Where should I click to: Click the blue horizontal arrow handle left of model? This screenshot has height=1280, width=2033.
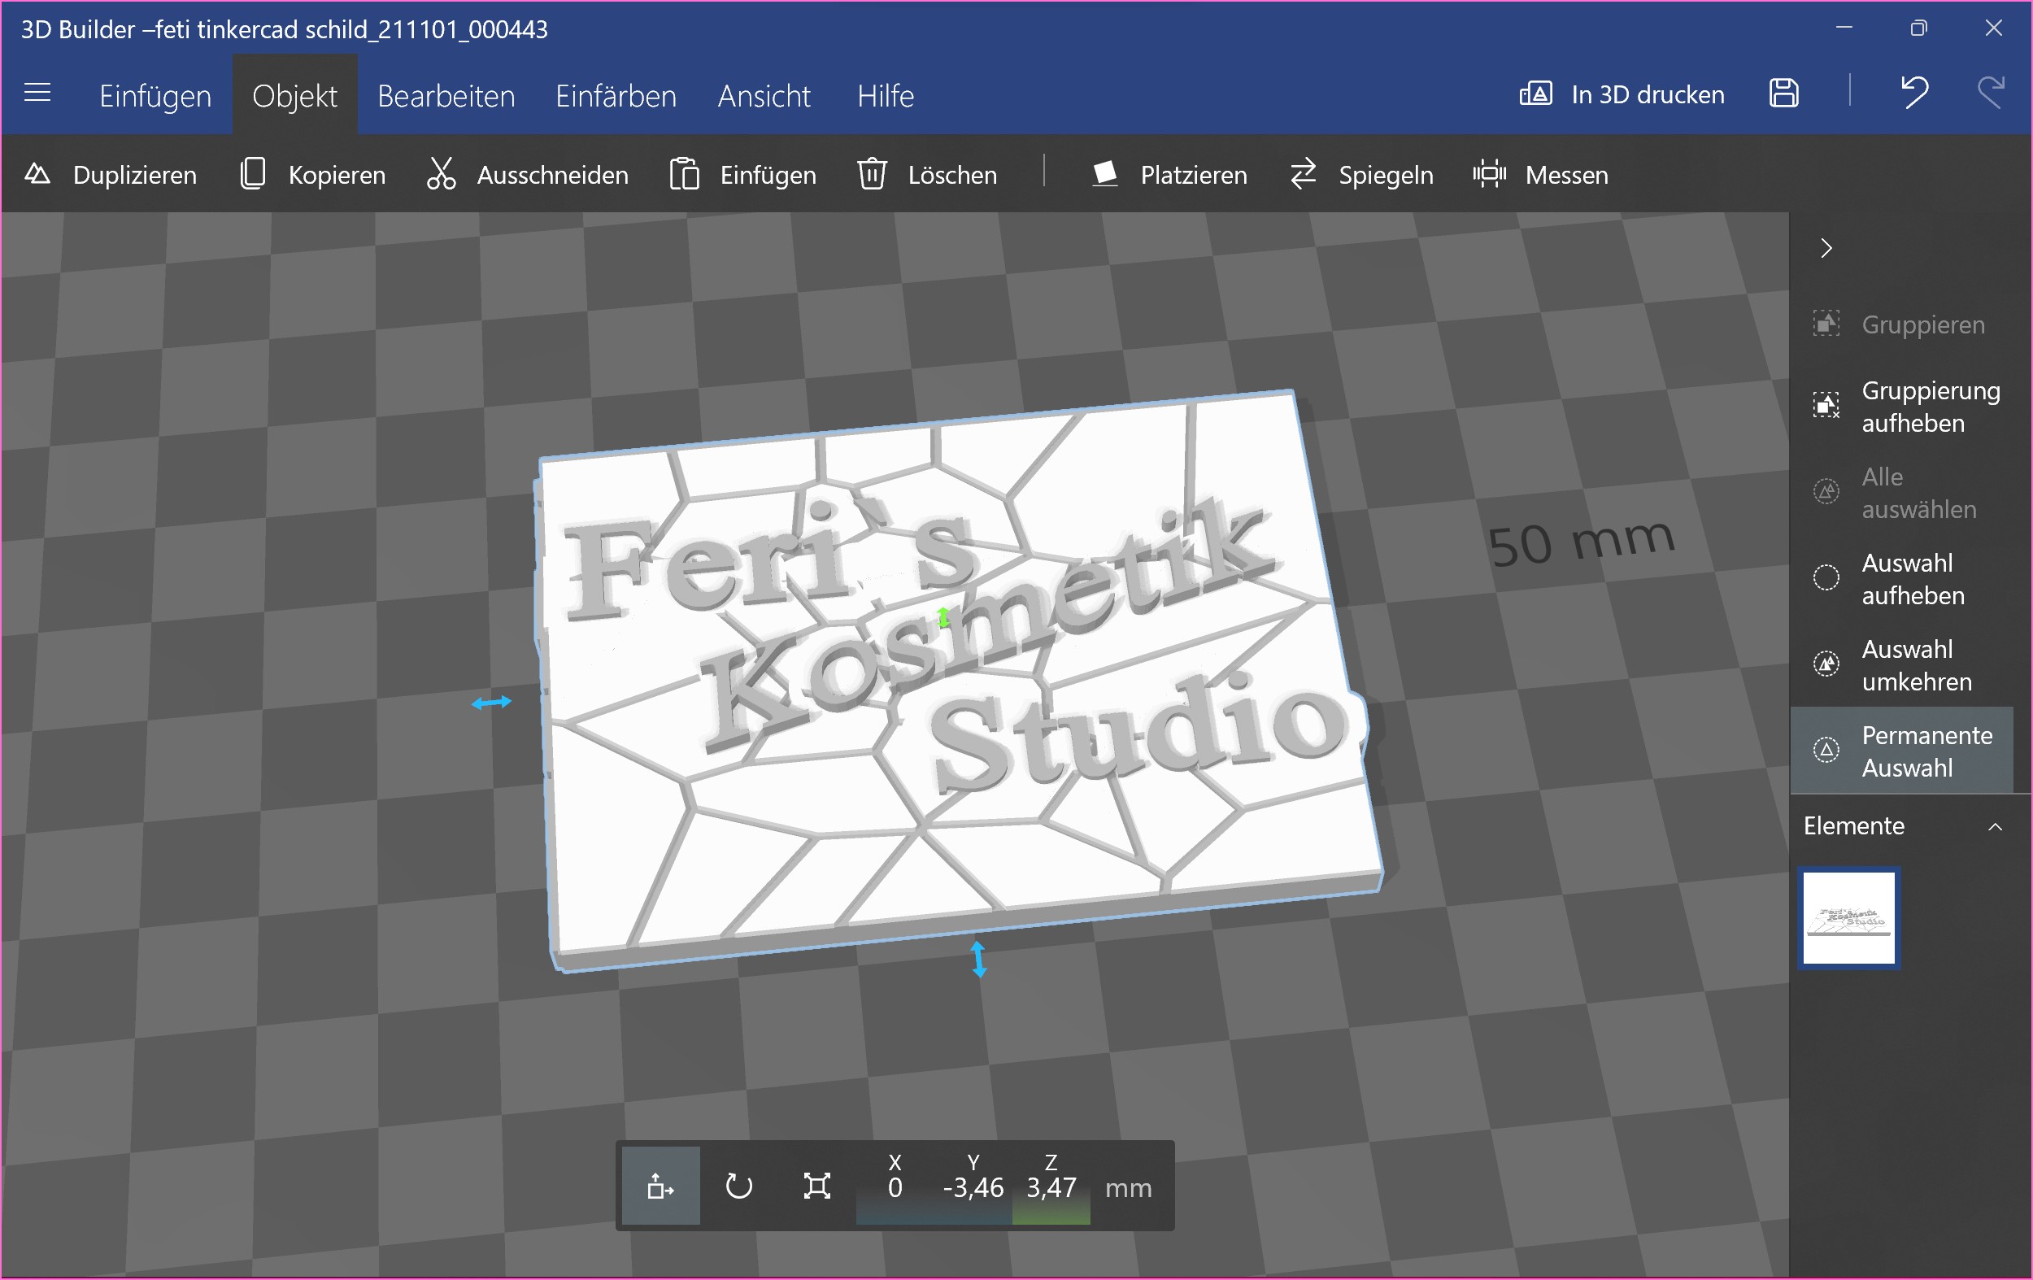[491, 702]
